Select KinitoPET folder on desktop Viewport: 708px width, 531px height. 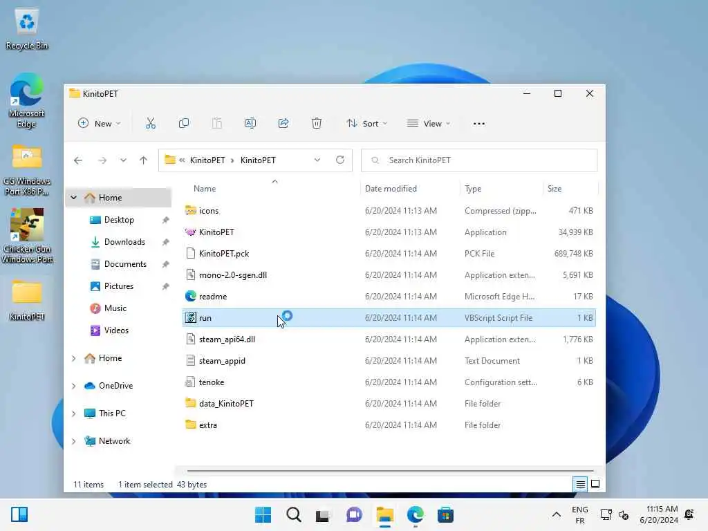(27, 300)
